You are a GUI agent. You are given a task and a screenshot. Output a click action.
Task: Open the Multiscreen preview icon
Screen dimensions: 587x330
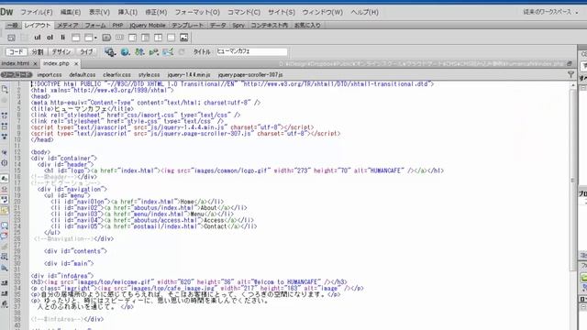point(110,51)
